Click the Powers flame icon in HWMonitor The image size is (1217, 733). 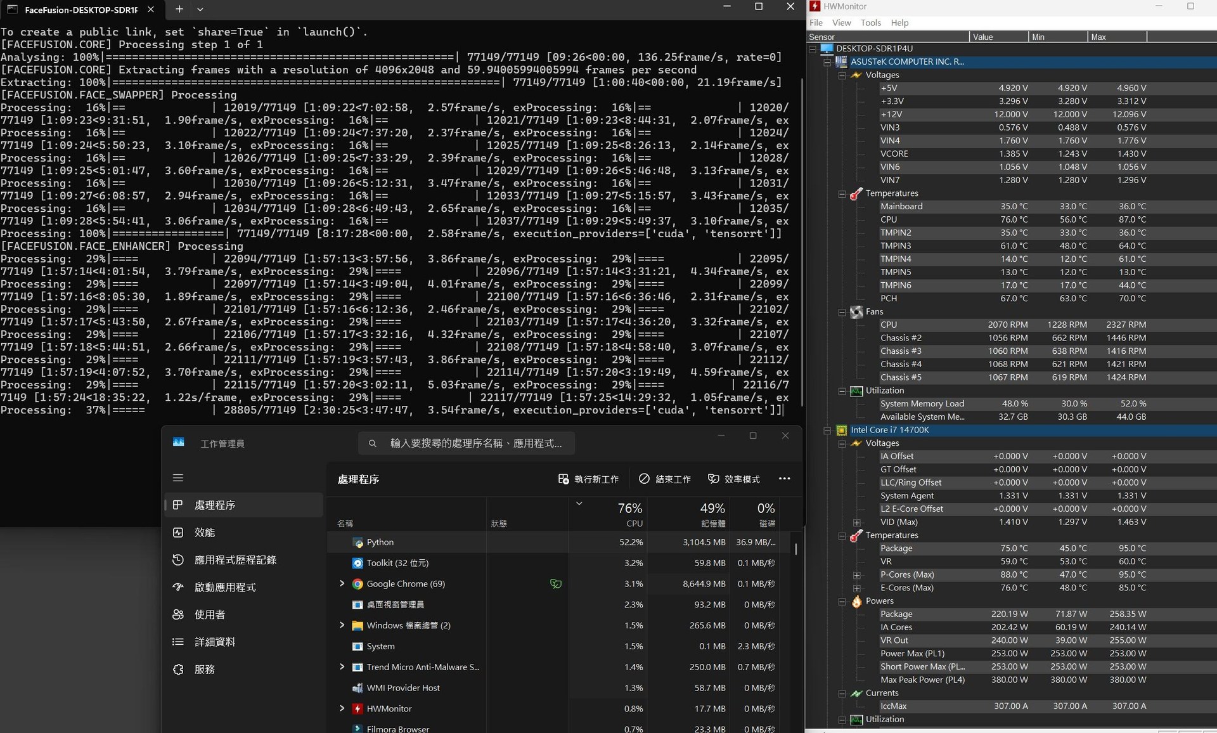(x=856, y=601)
